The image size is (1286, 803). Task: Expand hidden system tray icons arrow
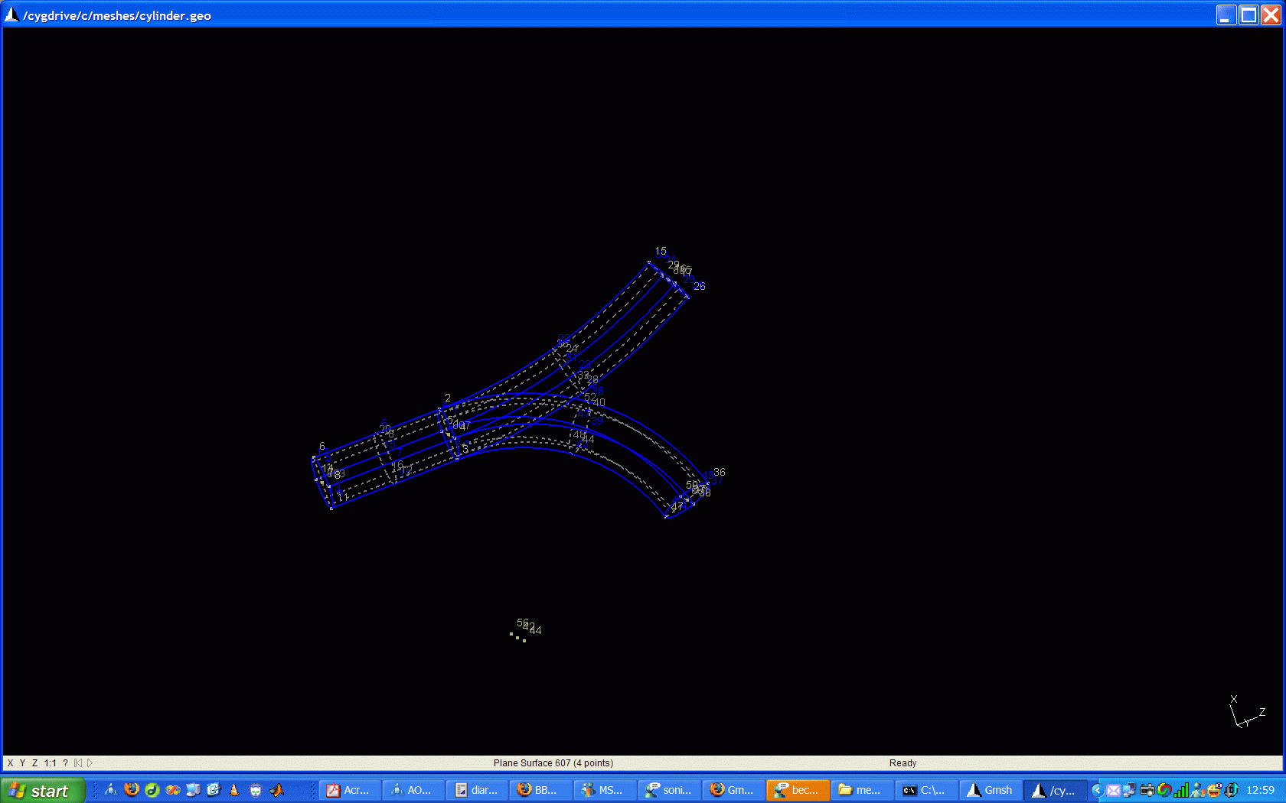pyautogui.click(x=1097, y=790)
